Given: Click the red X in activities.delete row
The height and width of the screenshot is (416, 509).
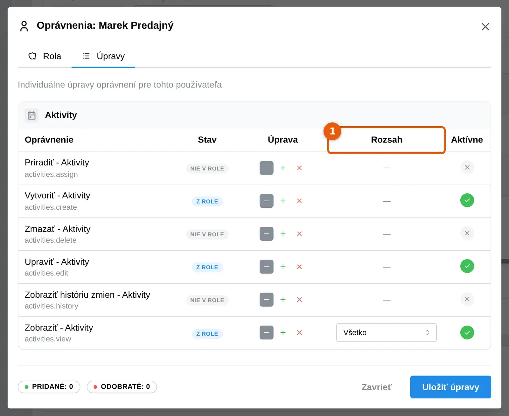Looking at the screenshot, I should pos(299,234).
